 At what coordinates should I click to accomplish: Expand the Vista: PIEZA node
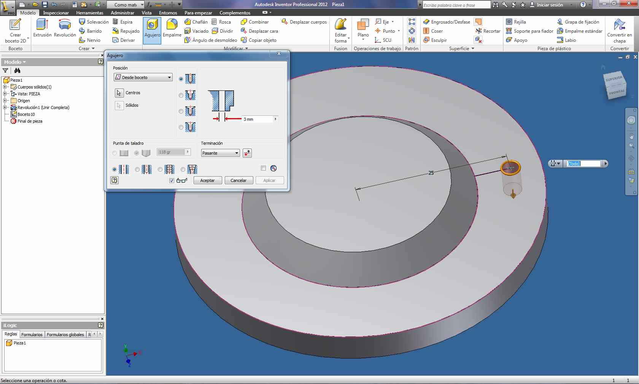[5, 94]
